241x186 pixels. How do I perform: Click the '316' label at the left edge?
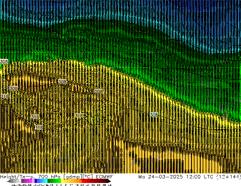point(5,96)
